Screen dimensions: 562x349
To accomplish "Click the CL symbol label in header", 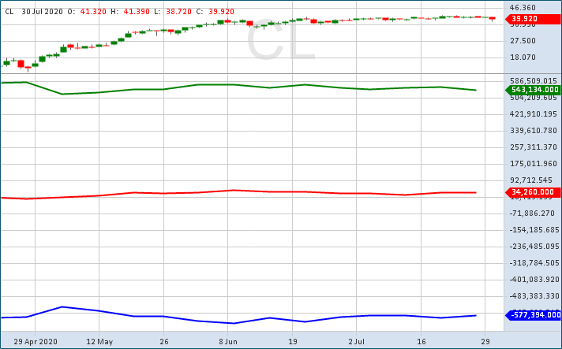I will pos(9,12).
